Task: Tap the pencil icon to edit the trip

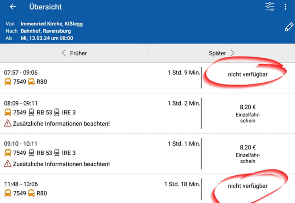Action: tap(289, 28)
